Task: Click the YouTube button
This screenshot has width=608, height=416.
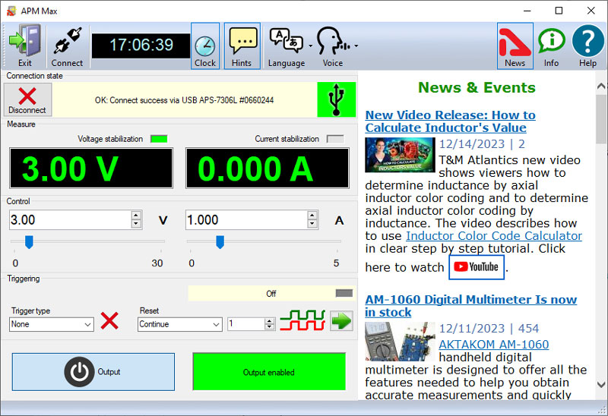Action: [x=477, y=267]
